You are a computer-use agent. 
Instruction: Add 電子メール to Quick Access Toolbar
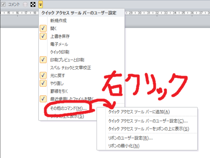(x=59, y=44)
